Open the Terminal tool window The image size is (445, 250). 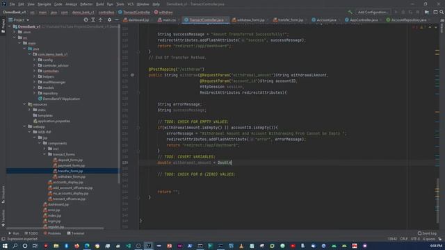[x=76, y=233]
